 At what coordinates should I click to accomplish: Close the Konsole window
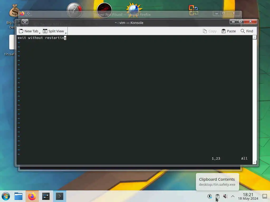[250, 22]
